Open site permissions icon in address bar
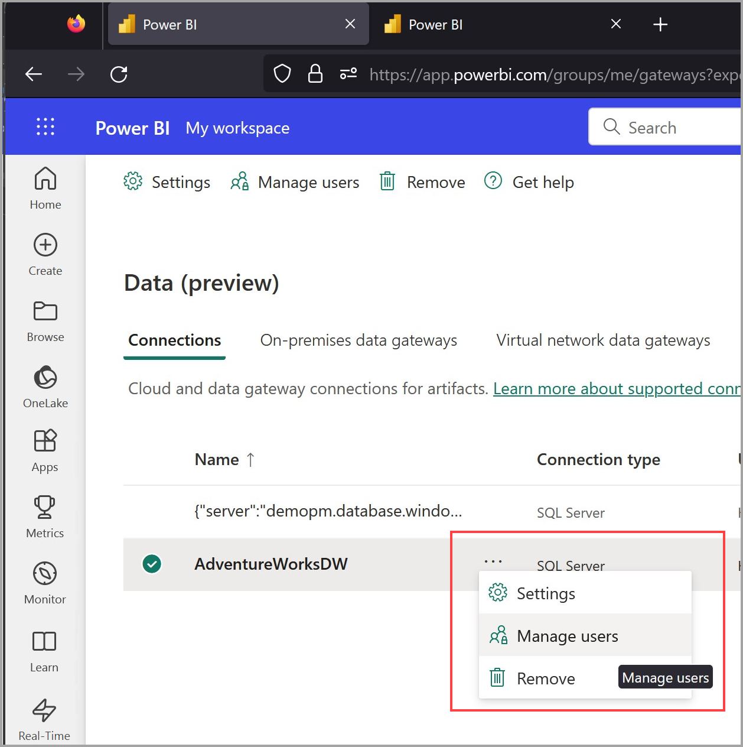743x747 pixels. [348, 73]
